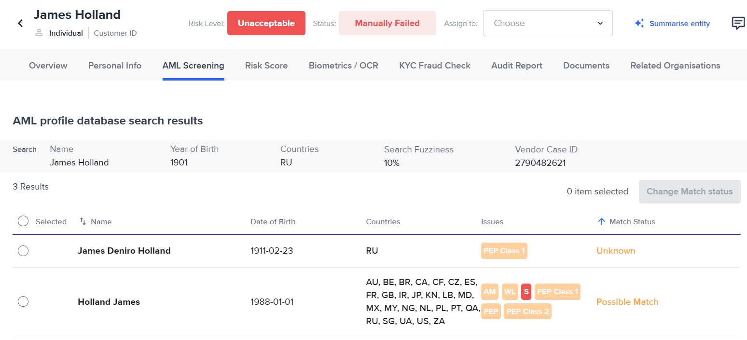
Task: Open the Related Organisations tab
Action: [x=675, y=66]
